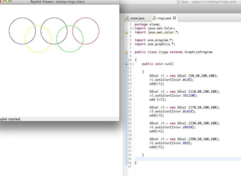The height and width of the screenshot is (176, 241).
Task: Click 'add (r2);' on line 20
Action: [x=158, y=99]
